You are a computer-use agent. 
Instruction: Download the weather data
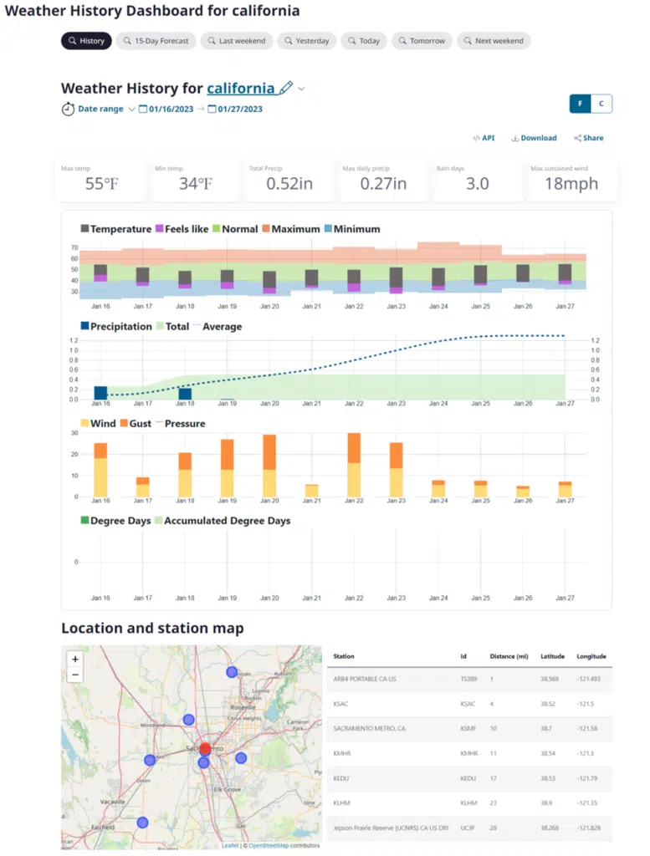click(x=534, y=138)
